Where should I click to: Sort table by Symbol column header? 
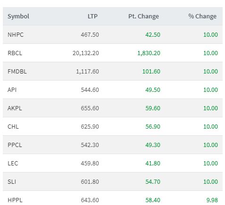click(x=18, y=16)
